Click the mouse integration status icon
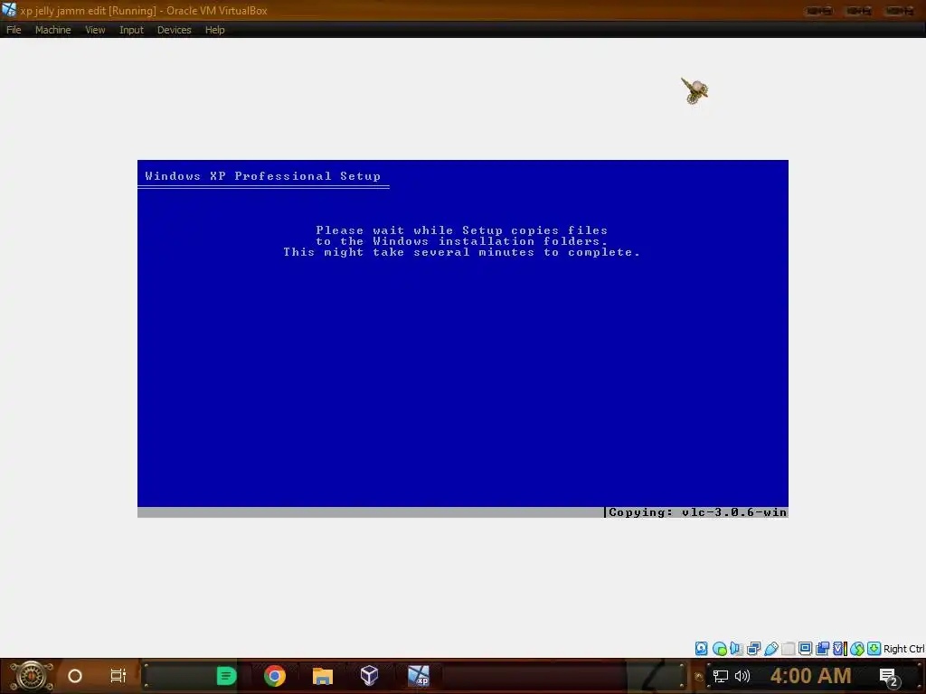 click(x=857, y=649)
